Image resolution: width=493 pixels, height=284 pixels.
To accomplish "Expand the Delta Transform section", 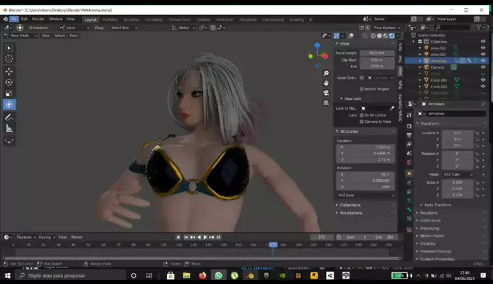I will (437, 205).
